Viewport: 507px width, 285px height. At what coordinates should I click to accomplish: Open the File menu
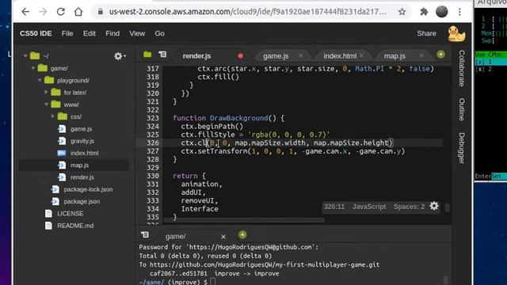point(67,33)
